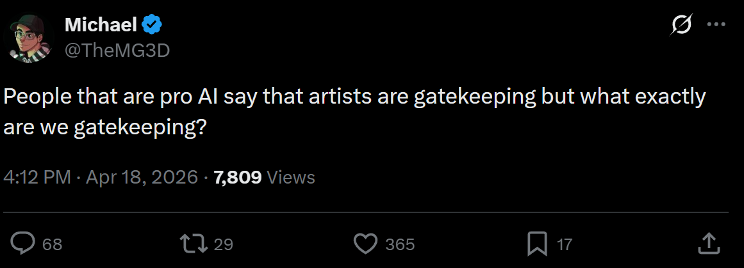Click the display name Michael
Image resolution: width=744 pixels, height=268 pixels.
click(x=101, y=25)
